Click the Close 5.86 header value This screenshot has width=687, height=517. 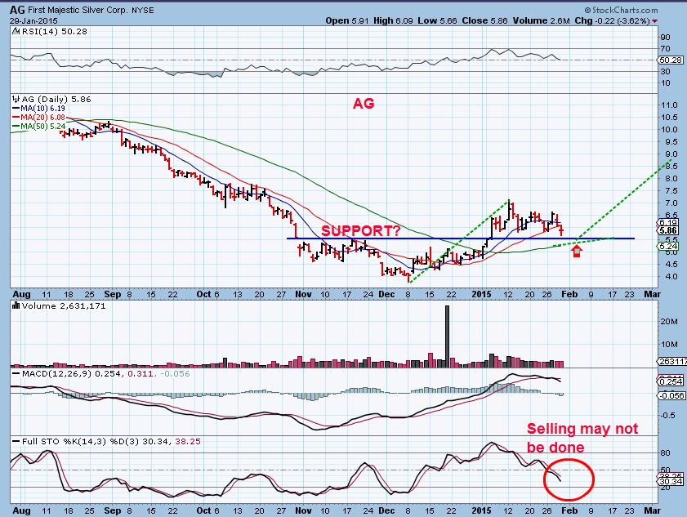coord(485,20)
